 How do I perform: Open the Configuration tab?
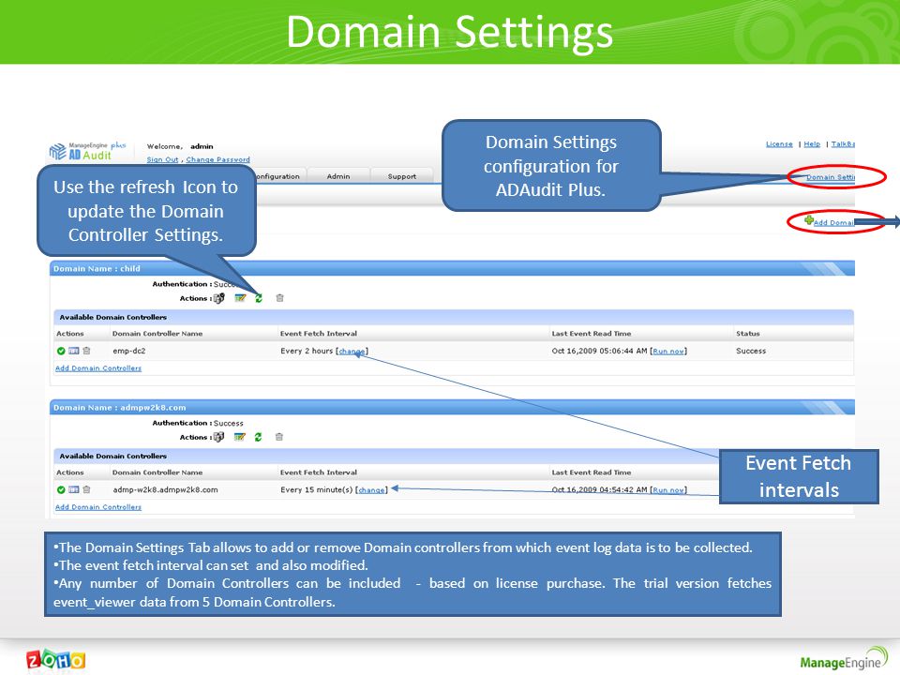point(277,176)
